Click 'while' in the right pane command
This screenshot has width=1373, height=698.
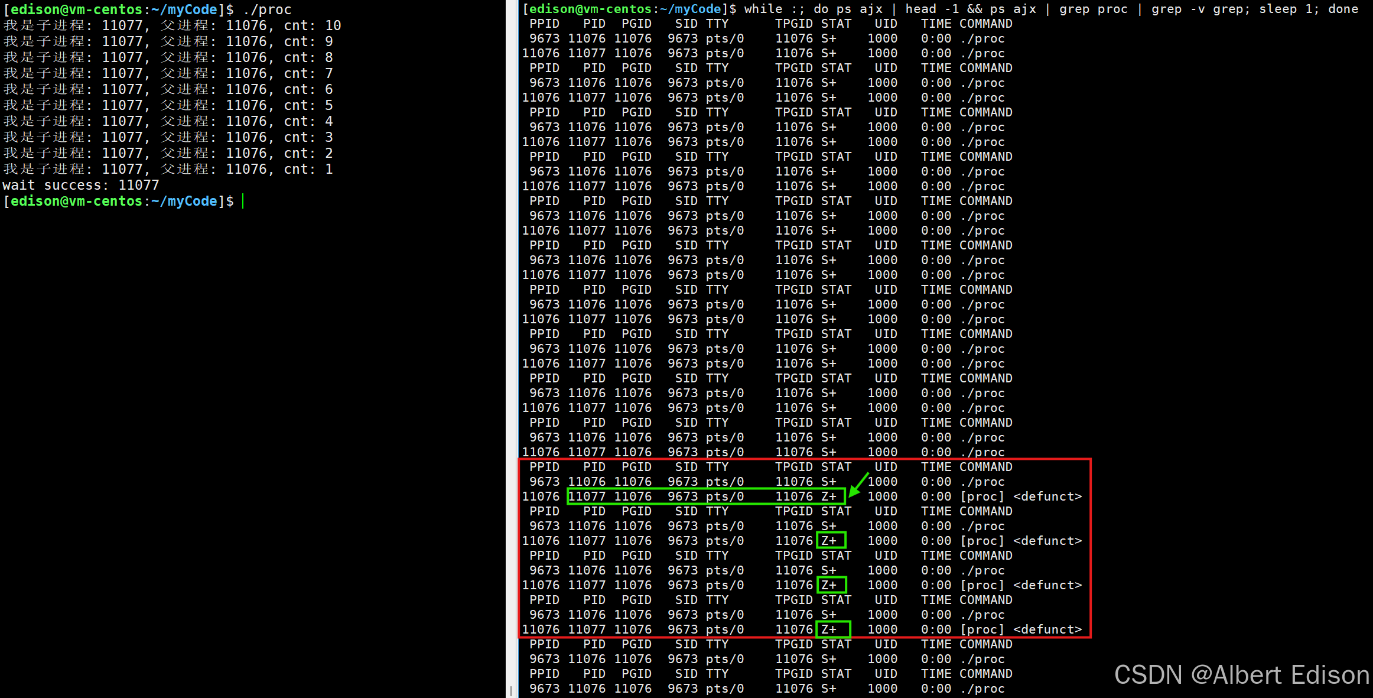click(763, 9)
